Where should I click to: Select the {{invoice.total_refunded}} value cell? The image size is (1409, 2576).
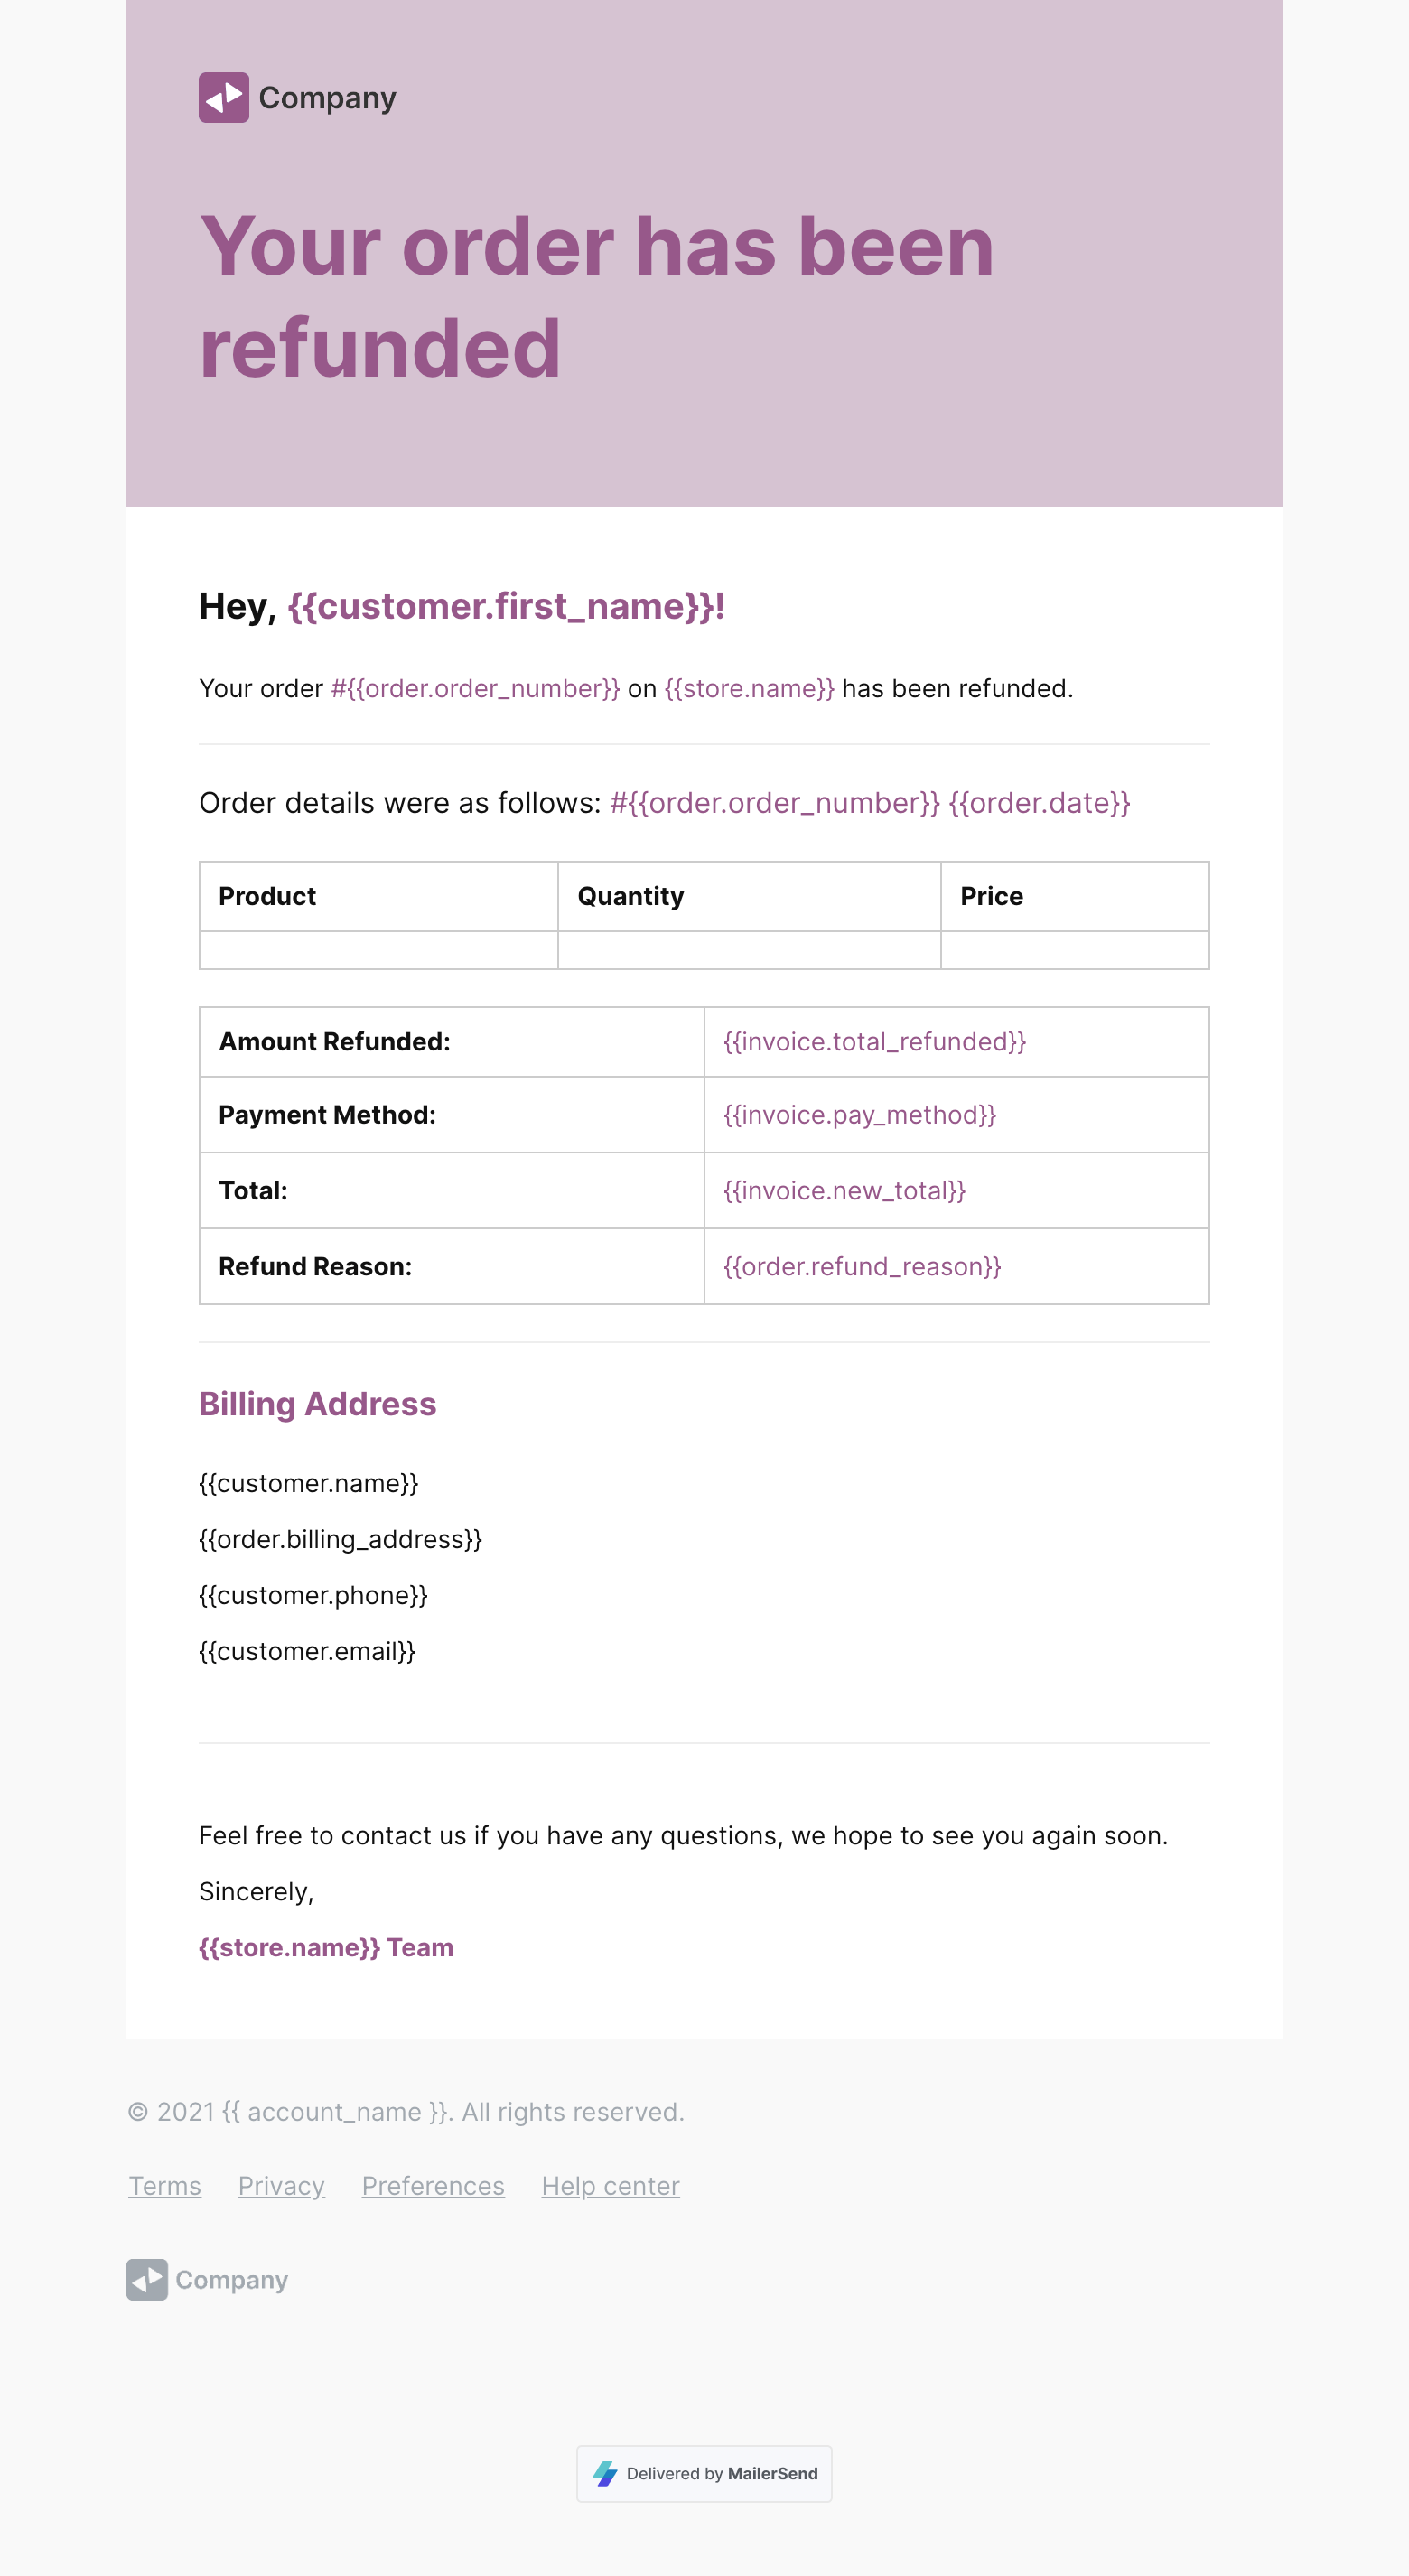pyautogui.click(x=874, y=1042)
